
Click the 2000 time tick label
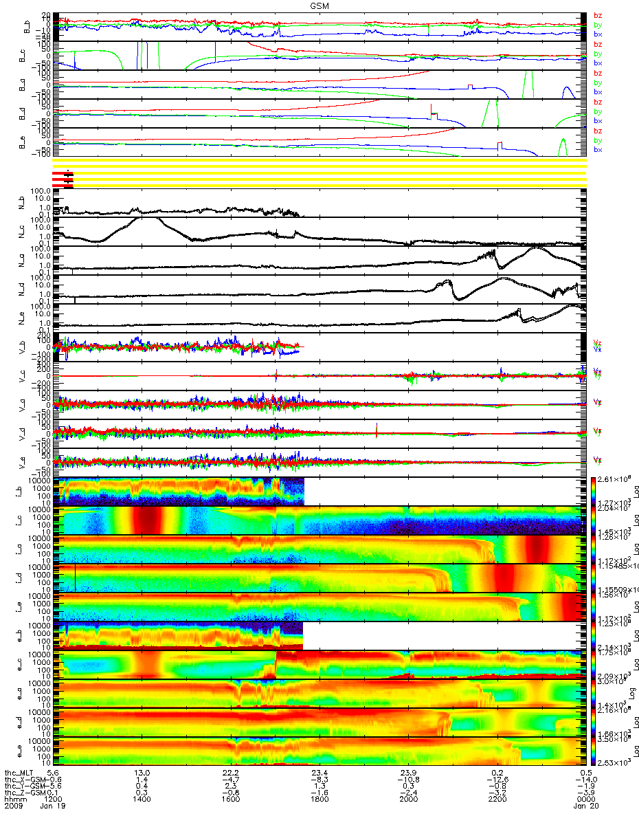[x=407, y=799]
